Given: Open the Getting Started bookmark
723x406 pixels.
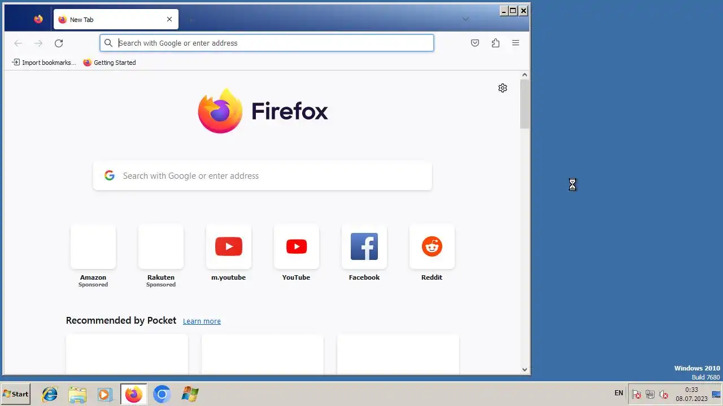Looking at the screenshot, I should (110, 63).
